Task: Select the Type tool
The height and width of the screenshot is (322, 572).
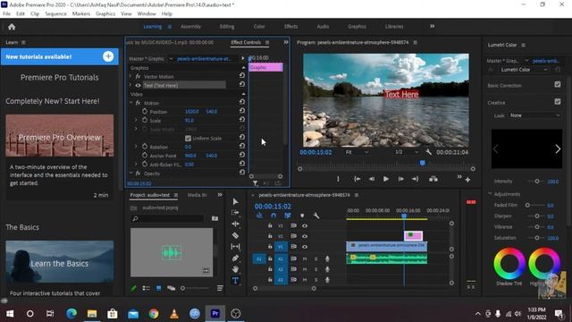Action: pyautogui.click(x=235, y=280)
